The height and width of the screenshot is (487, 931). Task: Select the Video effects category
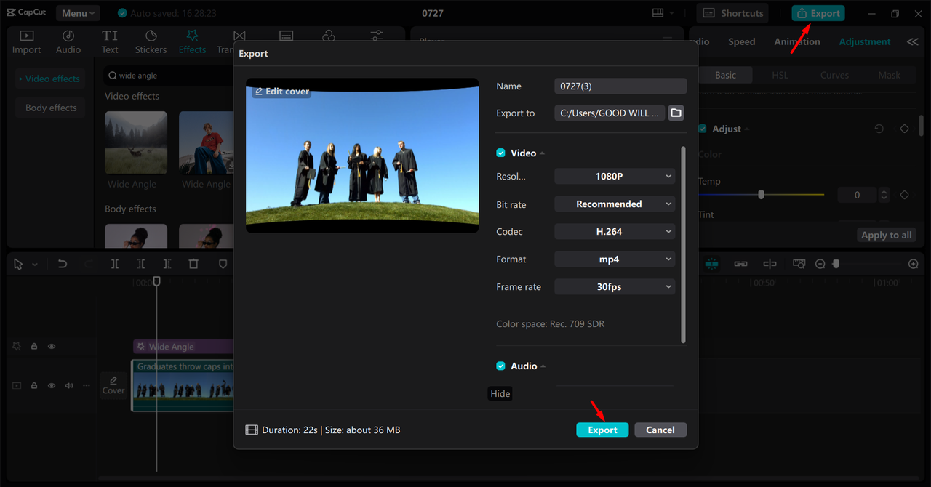pyautogui.click(x=50, y=79)
